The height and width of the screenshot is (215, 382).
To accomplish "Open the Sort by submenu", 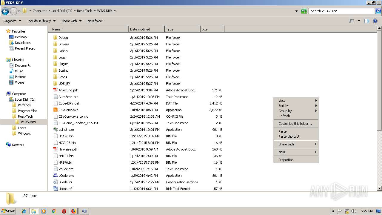I will pyautogui.click(x=296, y=106).
